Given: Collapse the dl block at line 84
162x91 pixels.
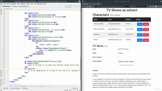Looking at the screenshot, I should tap(9, 20).
